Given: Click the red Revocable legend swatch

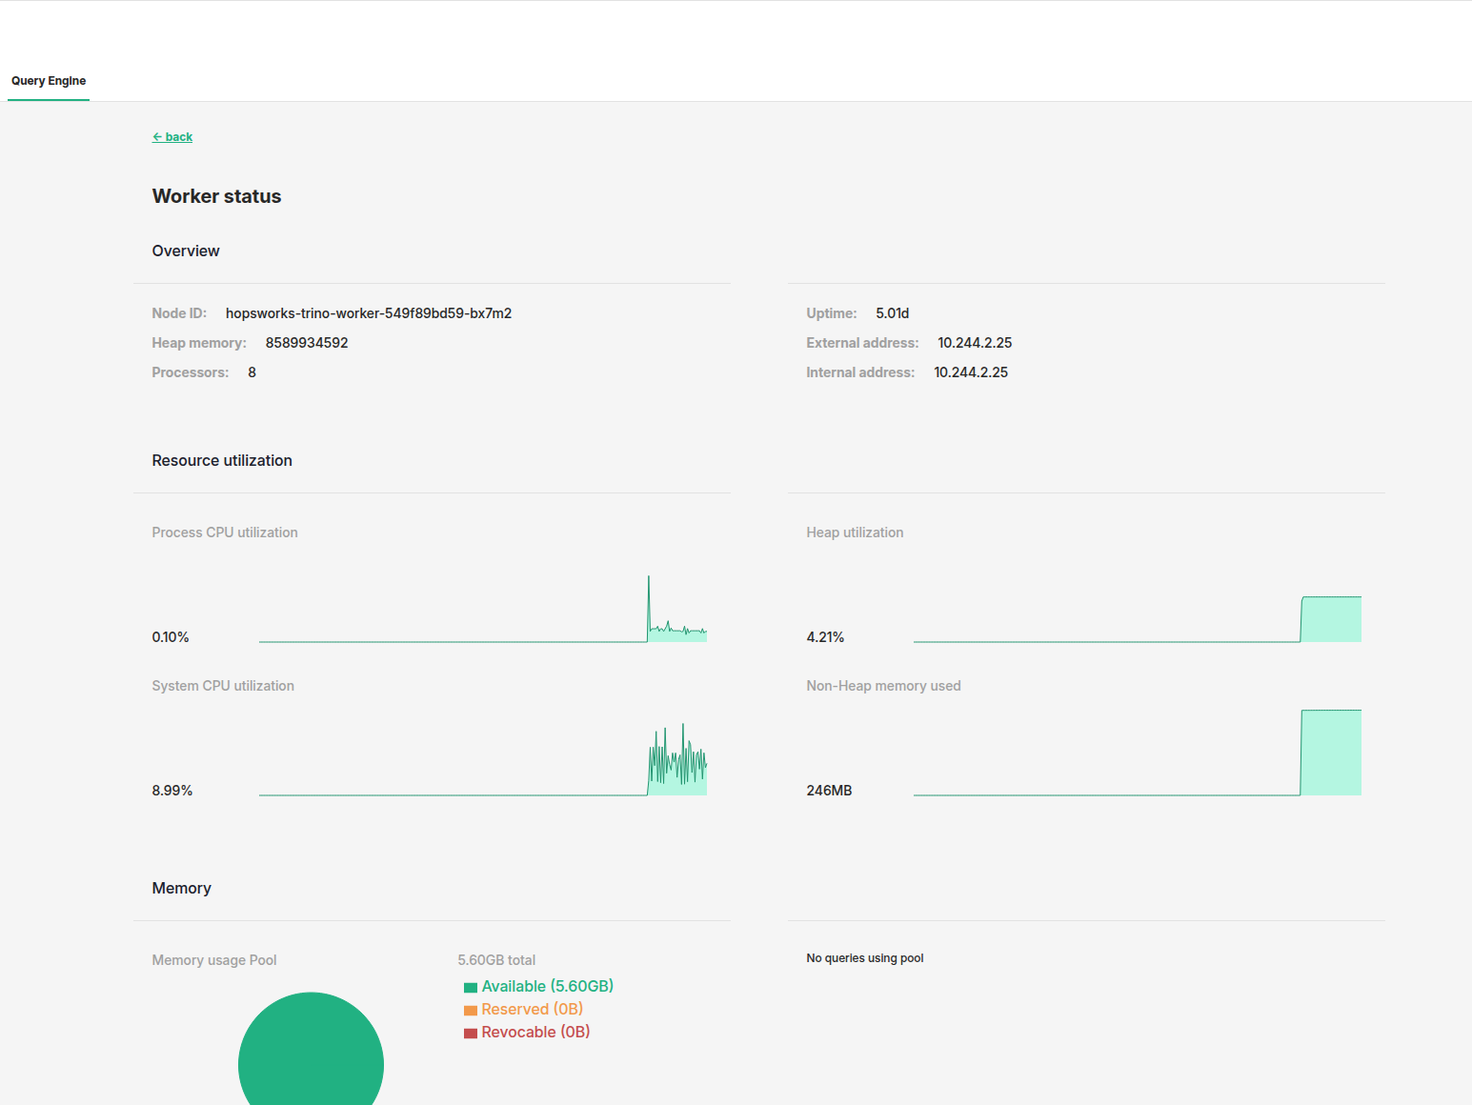Looking at the screenshot, I should pyautogui.click(x=471, y=1034).
